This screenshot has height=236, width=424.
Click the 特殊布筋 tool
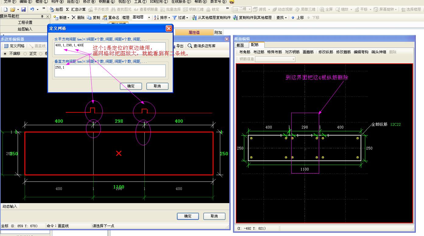coord(275,52)
